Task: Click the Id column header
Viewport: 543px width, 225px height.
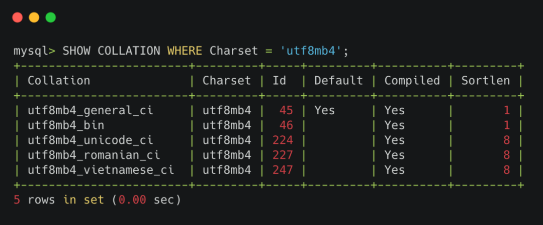Action: click(x=279, y=81)
